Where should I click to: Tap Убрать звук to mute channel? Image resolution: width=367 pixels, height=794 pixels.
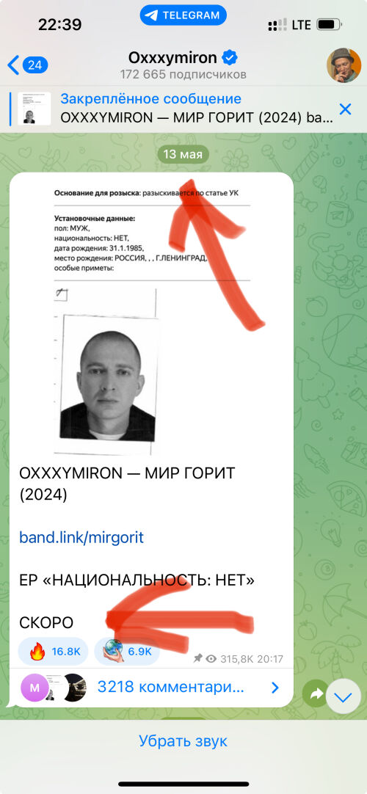[x=183, y=741]
